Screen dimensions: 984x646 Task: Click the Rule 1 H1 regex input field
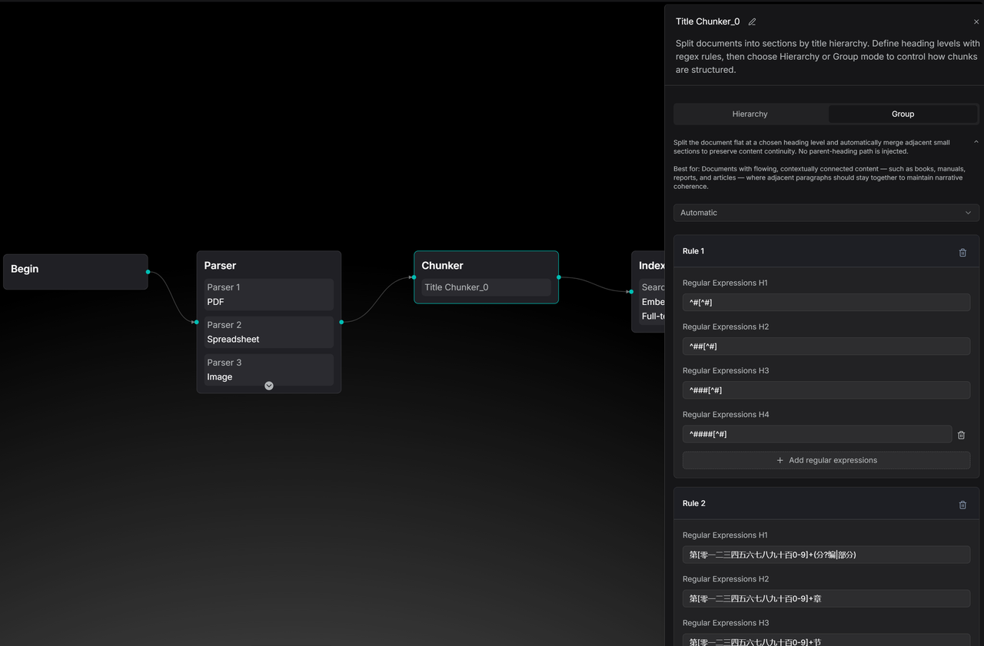click(x=826, y=303)
